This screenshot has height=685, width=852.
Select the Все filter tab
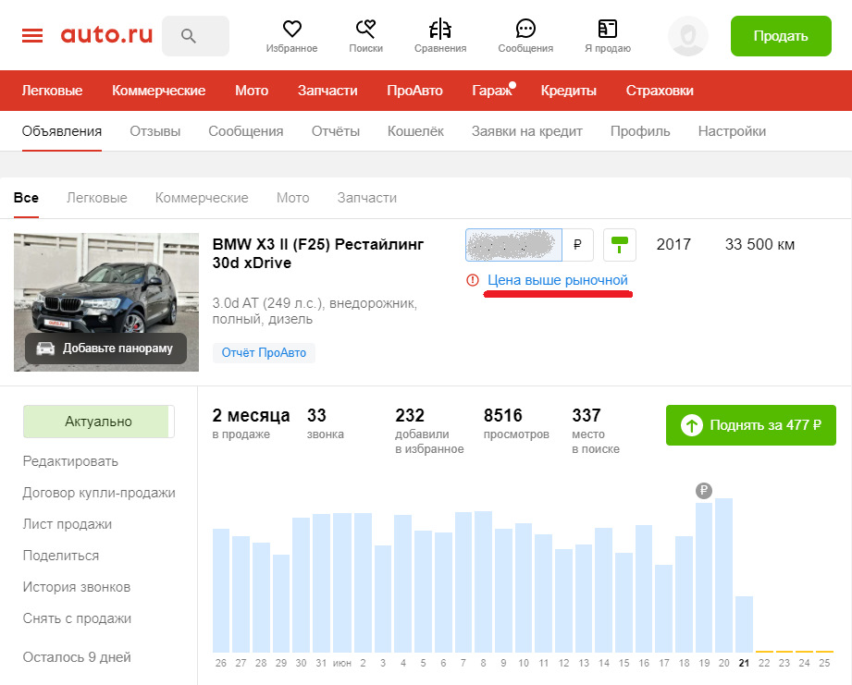coord(26,198)
